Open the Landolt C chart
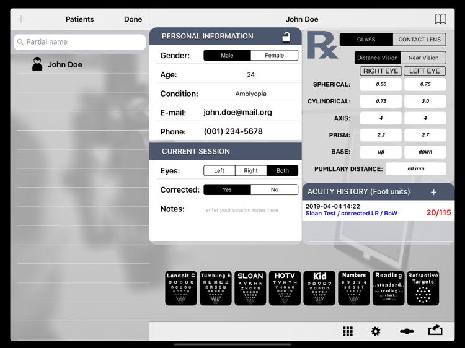The image size is (465, 348). tap(181, 288)
